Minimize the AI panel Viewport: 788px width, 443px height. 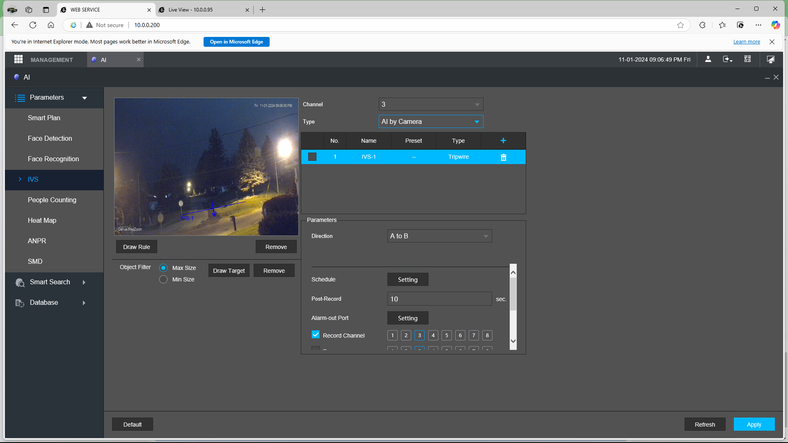(x=767, y=78)
